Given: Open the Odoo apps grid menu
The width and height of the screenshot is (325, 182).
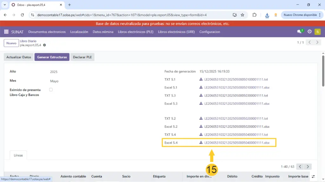Looking at the screenshot, I should pos(6,32).
